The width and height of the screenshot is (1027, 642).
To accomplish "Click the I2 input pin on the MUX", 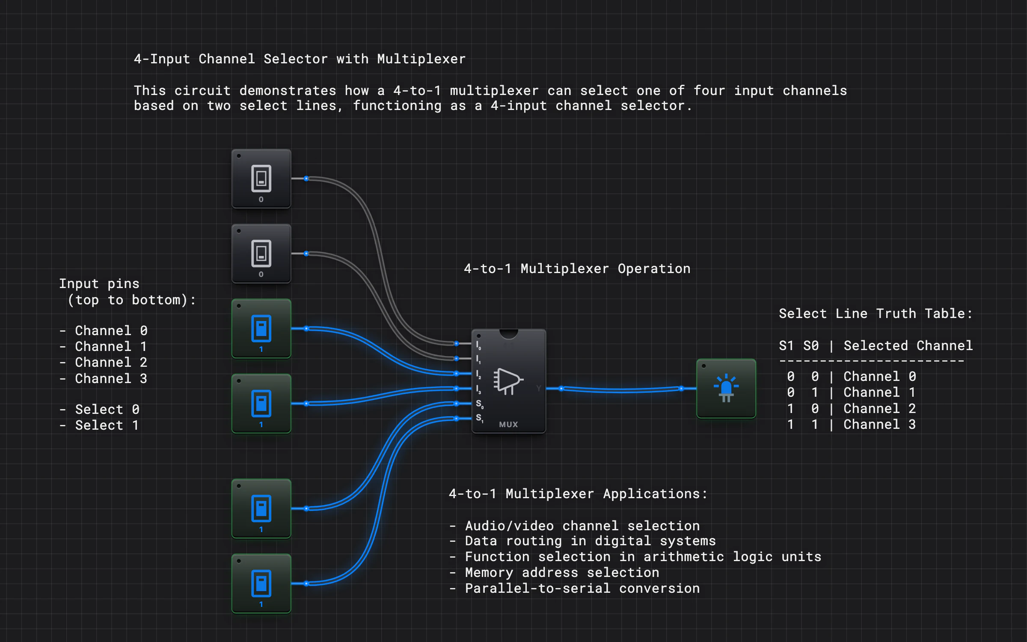I will pyautogui.click(x=457, y=373).
